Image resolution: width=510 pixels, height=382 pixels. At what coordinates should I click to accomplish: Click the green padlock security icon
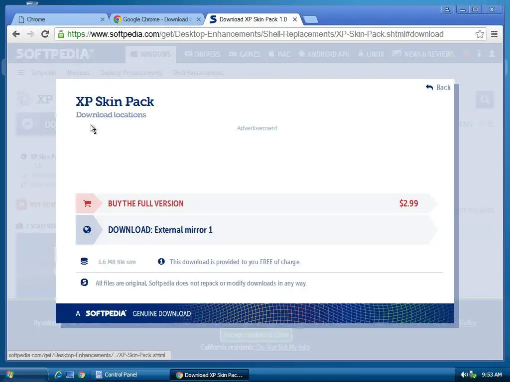61,34
